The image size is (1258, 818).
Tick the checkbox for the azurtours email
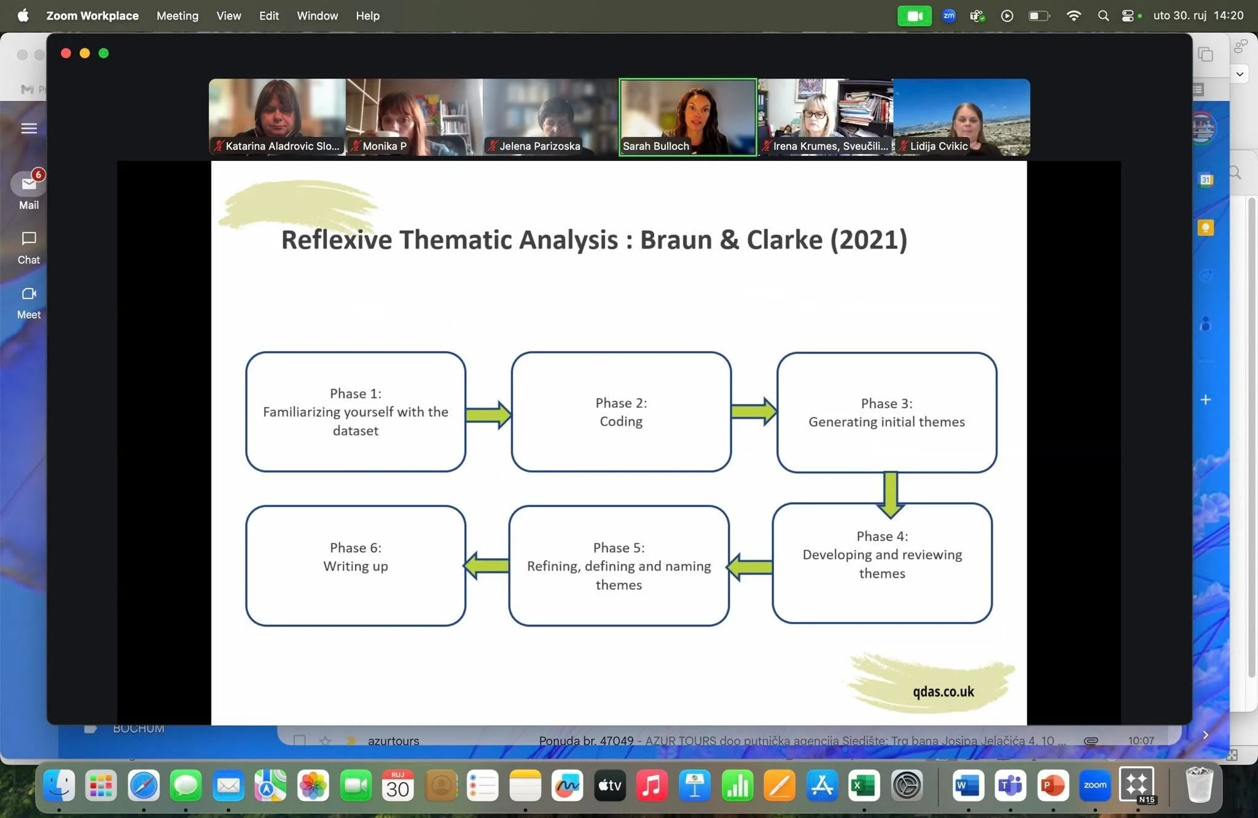pos(299,741)
